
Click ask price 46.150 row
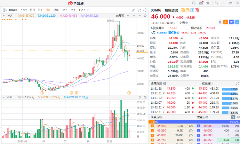(218, 140)
